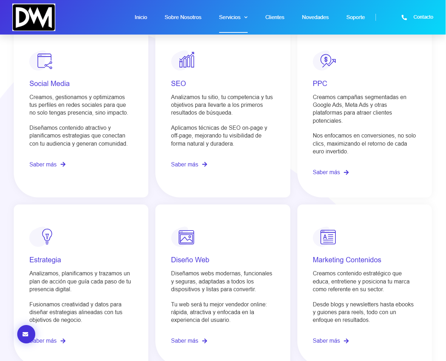Image resolution: width=446 pixels, height=361 pixels.
Task: Click the Estrategia lightbulb icon
Action: tap(47, 237)
